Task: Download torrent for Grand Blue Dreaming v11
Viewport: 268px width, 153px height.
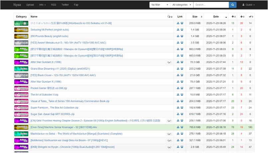Action: [178, 69]
